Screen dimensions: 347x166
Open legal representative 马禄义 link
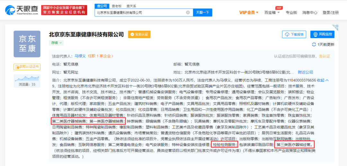pyautogui.click(x=80, y=56)
